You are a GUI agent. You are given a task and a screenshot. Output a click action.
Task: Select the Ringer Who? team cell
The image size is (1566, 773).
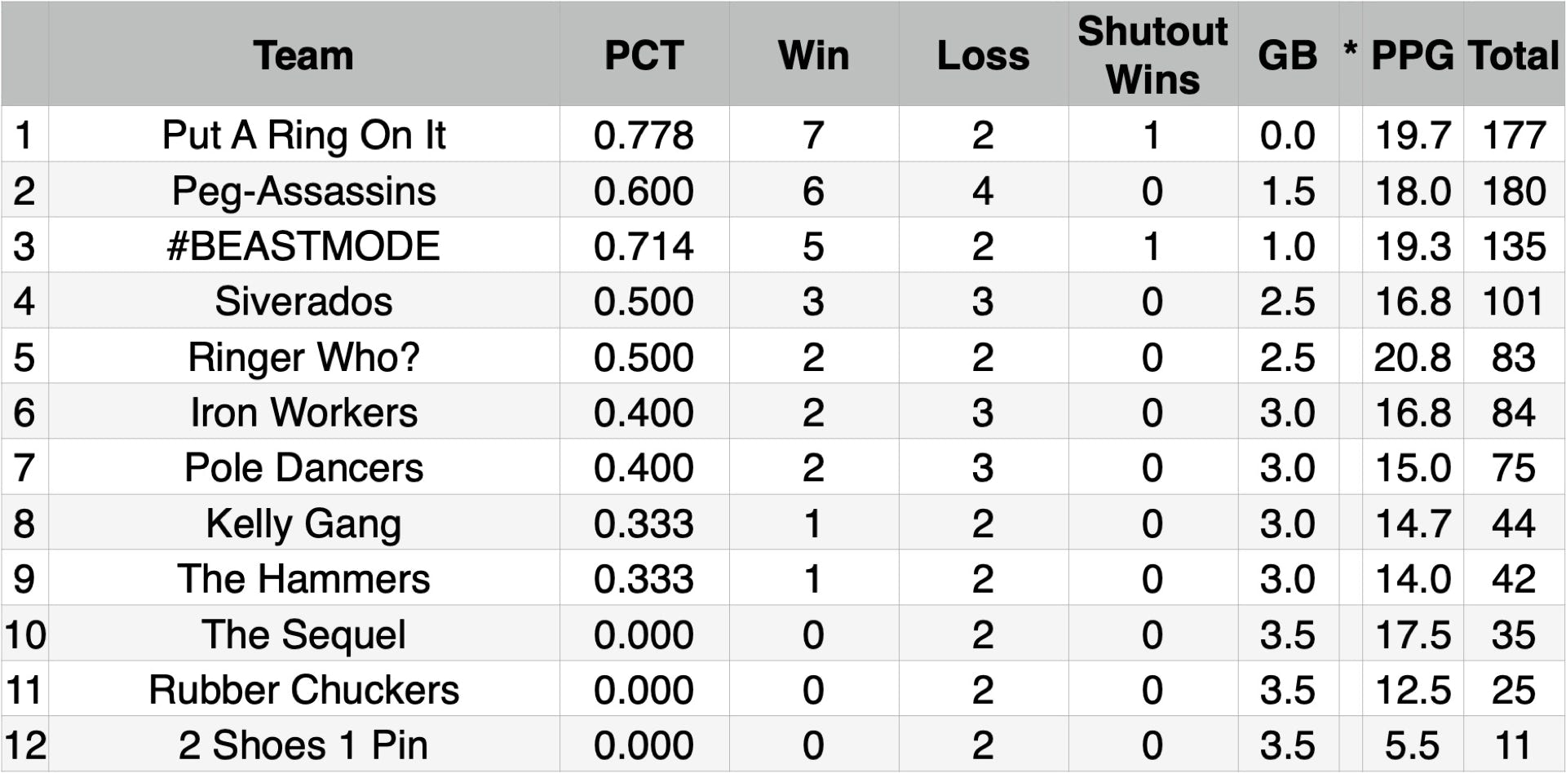coord(303,357)
